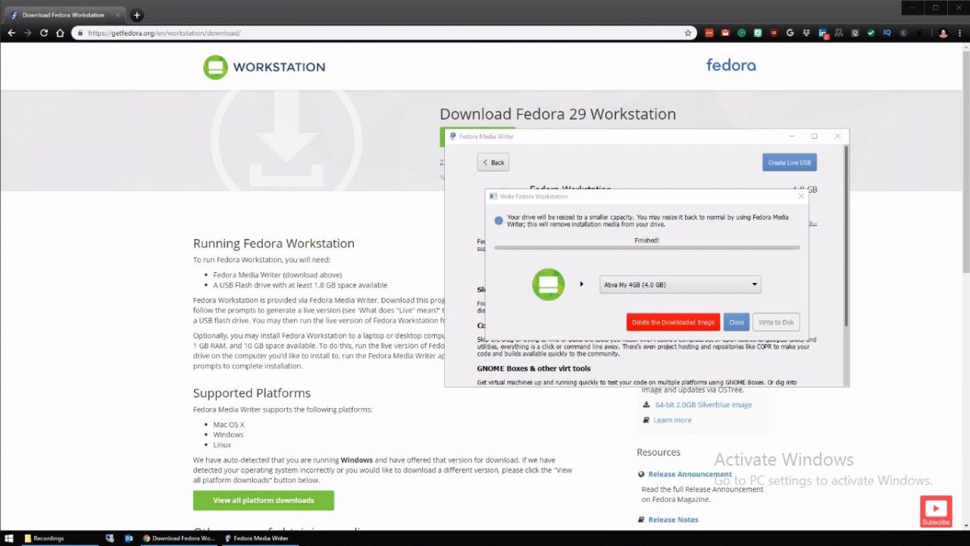The height and width of the screenshot is (546, 970).
Task: Click Delete the Downloaded Image button
Action: tap(673, 322)
